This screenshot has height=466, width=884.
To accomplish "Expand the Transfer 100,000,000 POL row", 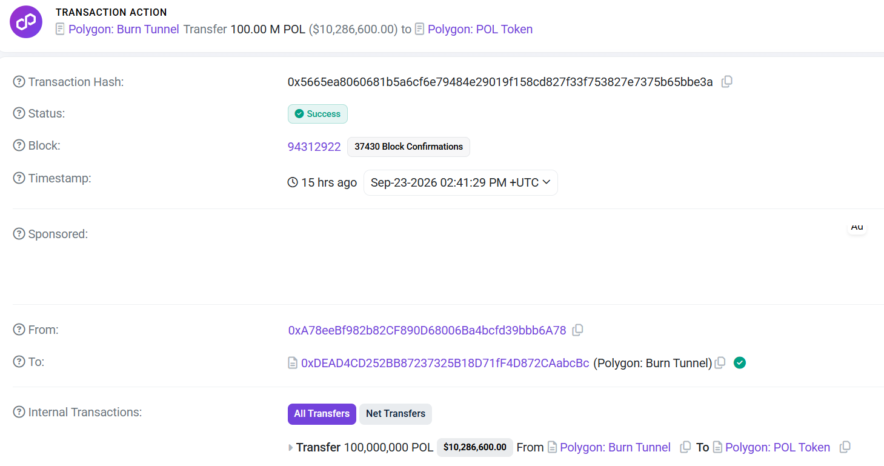I will click(x=291, y=448).
